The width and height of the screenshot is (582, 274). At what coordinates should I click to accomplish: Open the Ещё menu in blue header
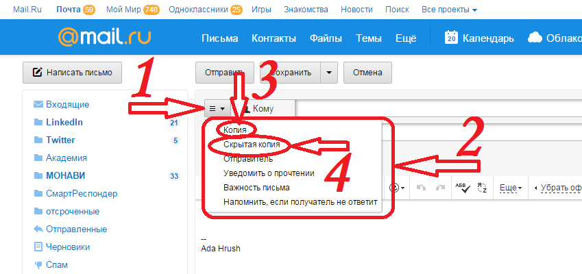pyautogui.click(x=406, y=38)
